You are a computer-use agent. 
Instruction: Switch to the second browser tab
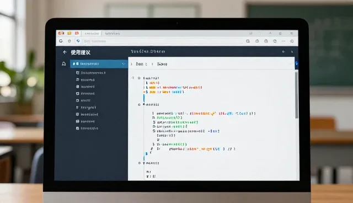tap(113, 34)
